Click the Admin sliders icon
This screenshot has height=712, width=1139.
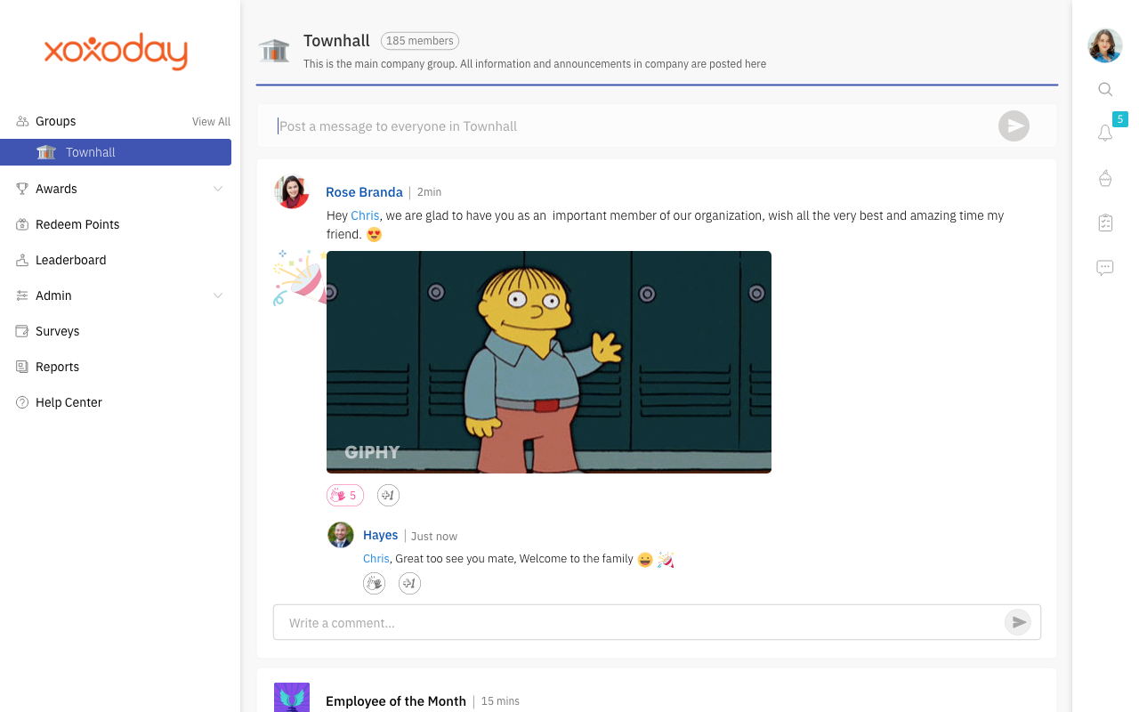click(x=23, y=295)
